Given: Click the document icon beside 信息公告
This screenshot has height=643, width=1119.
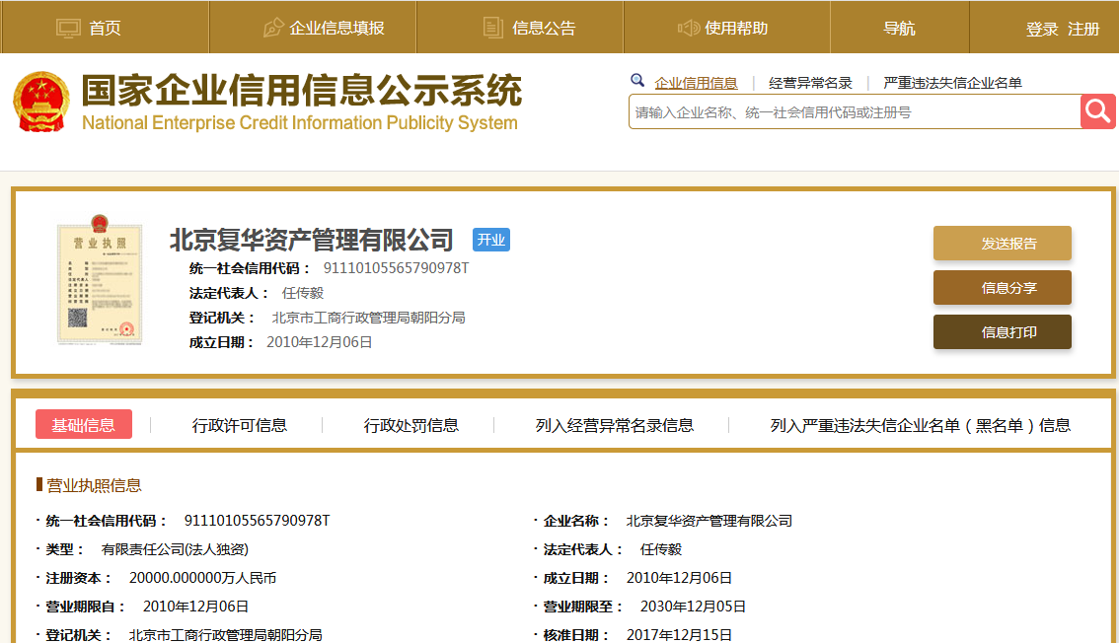Looking at the screenshot, I should (493, 28).
